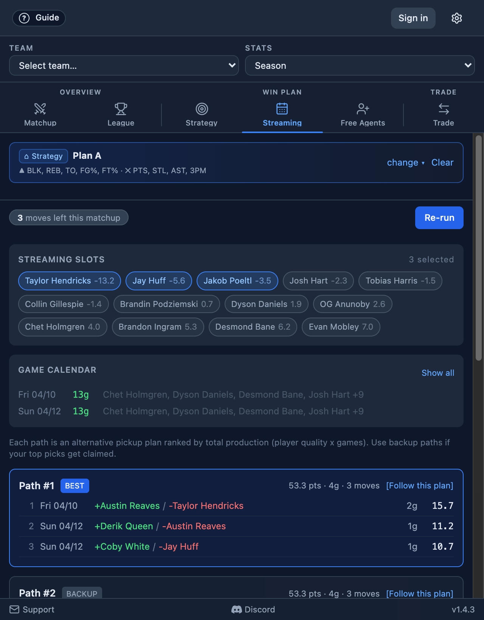The height and width of the screenshot is (620, 484).
Task: Open Discord link in footer
Action: pyautogui.click(x=253, y=609)
